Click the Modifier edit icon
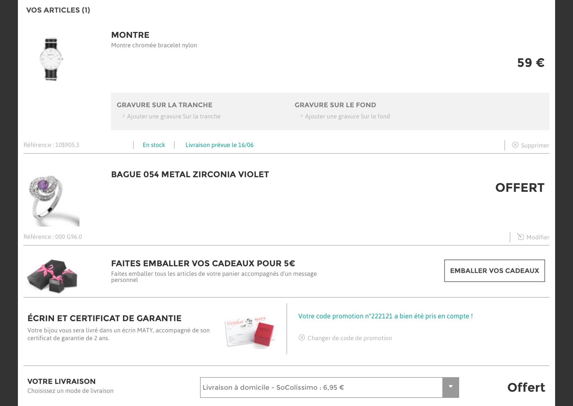This screenshot has height=406, width=573. (x=520, y=237)
